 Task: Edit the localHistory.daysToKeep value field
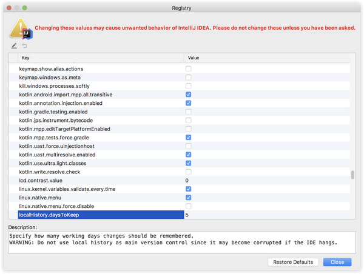coord(267,215)
